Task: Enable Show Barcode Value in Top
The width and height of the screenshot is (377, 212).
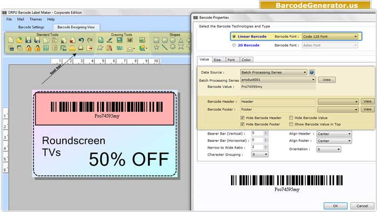Action: [x=291, y=124]
